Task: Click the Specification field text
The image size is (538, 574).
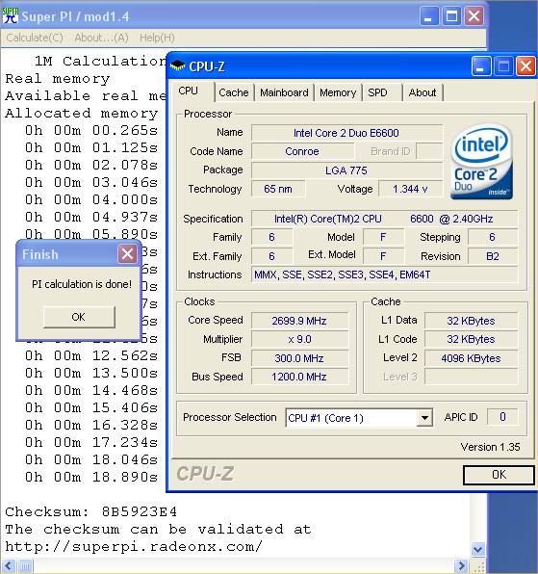Action: pyautogui.click(x=384, y=219)
